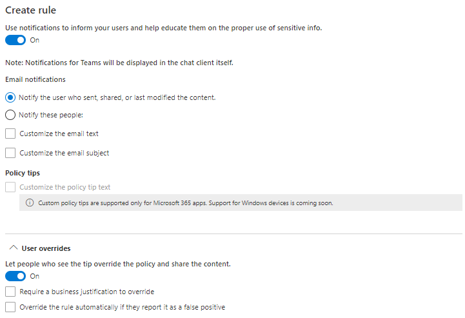Click the "On" label beside notifications toggle
Screen dimensions: 465x318
click(x=35, y=40)
